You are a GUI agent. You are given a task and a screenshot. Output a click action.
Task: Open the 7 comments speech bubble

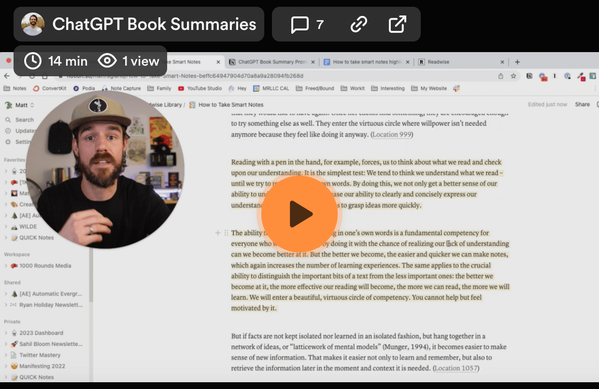[x=299, y=24]
